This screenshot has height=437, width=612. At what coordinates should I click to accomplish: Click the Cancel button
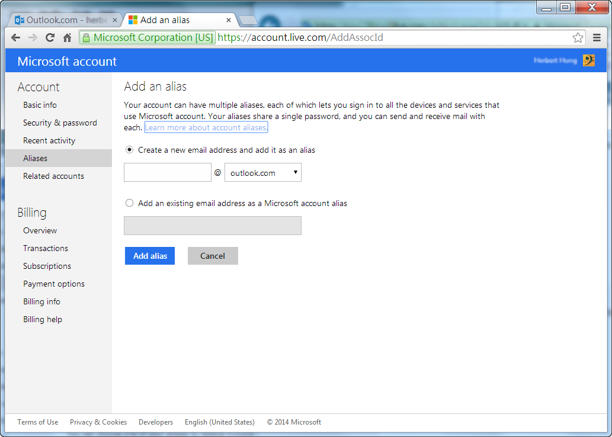click(213, 256)
